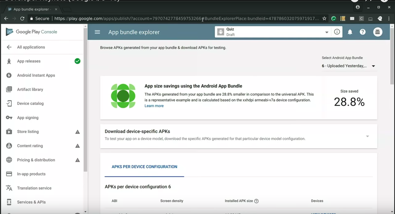Click the Learn more link
395x214 pixels.
point(154,106)
